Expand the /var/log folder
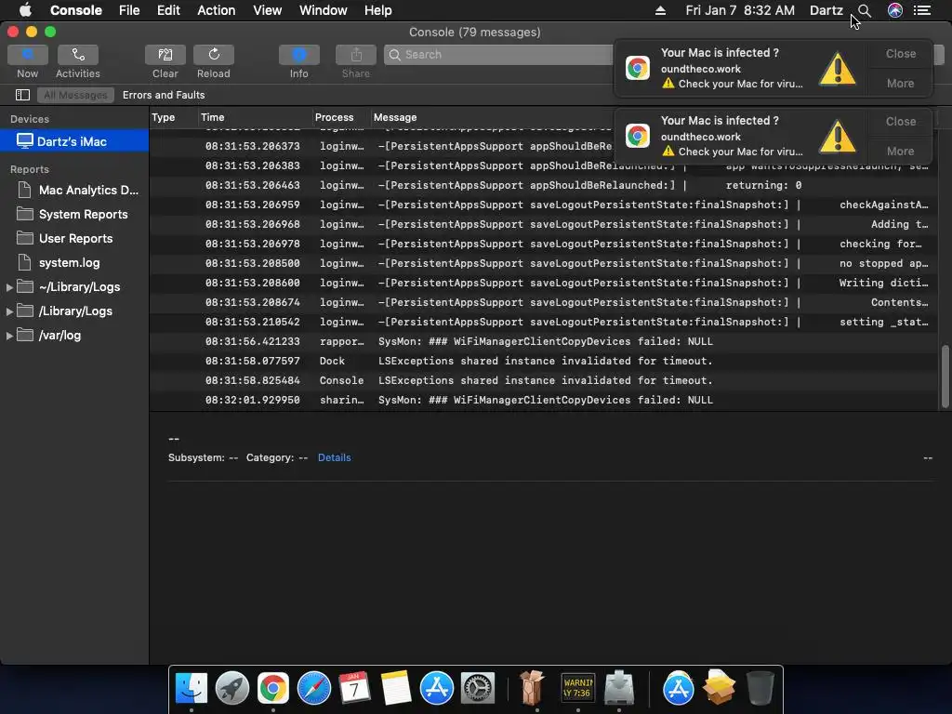The image size is (952, 714). point(9,336)
